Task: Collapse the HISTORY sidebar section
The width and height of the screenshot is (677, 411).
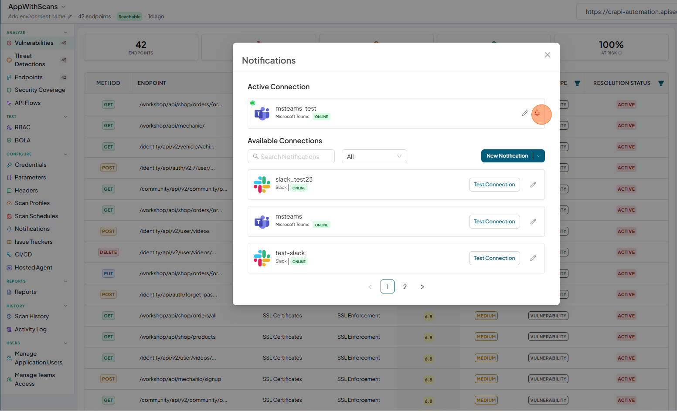Action: coord(66,306)
